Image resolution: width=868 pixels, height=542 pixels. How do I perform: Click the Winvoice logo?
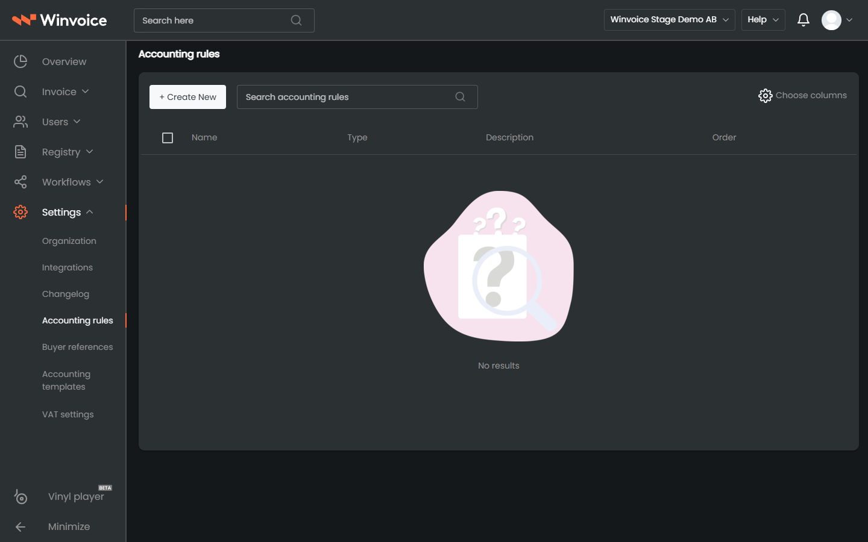[x=59, y=20]
